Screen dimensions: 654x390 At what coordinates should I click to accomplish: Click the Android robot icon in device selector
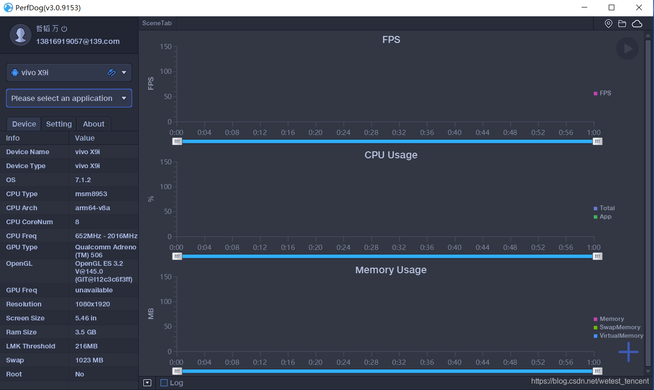click(x=15, y=72)
